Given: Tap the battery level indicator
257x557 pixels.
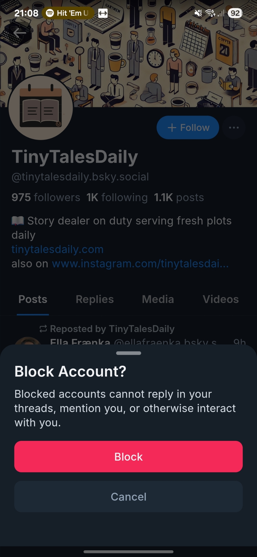Looking at the screenshot, I should pyautogui.click(x=235, y=13).
